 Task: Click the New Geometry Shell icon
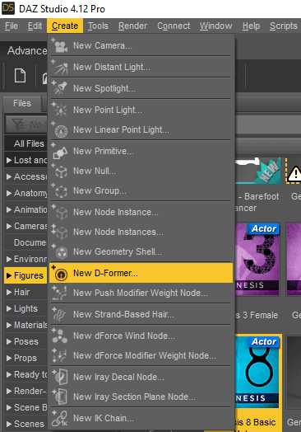[x=61, y=251]
